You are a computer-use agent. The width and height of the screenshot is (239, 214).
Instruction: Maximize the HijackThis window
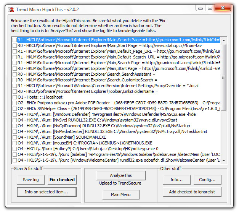click(210, 8)
